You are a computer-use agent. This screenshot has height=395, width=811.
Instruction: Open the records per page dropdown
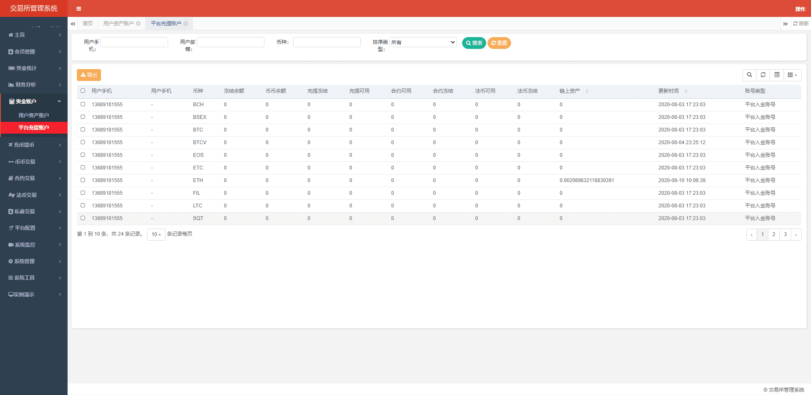156,234
